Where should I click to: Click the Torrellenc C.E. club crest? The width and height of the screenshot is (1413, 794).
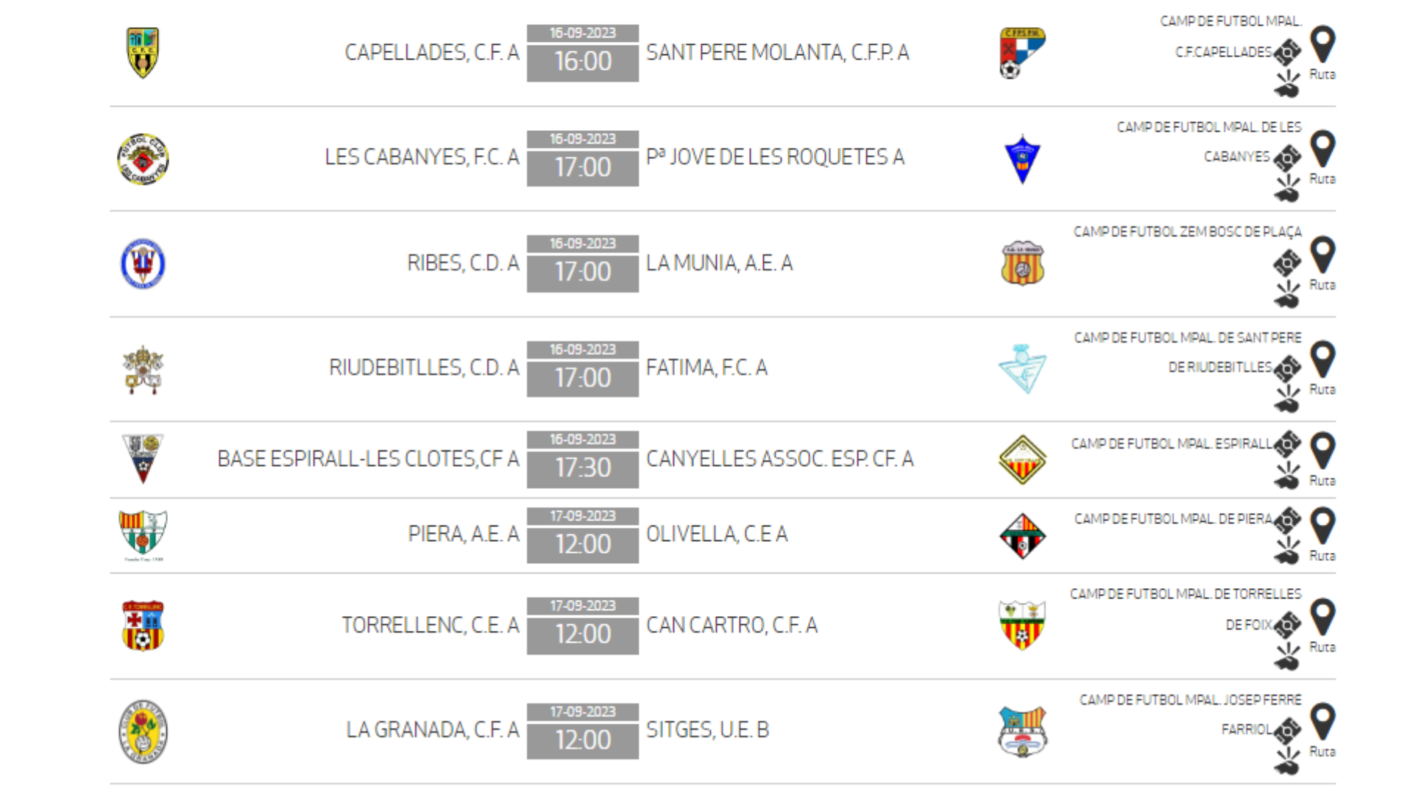tap(143, 626)
